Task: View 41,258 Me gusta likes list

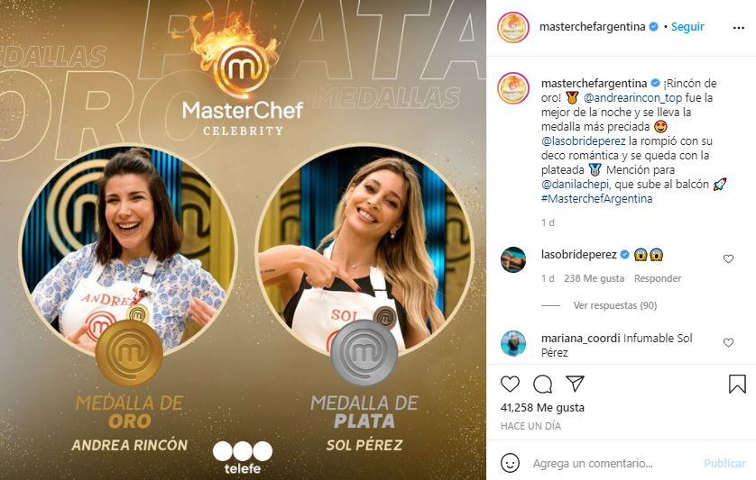Action: click(542, 408)
